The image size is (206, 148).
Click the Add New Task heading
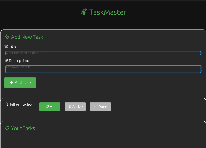pos(27,37)
